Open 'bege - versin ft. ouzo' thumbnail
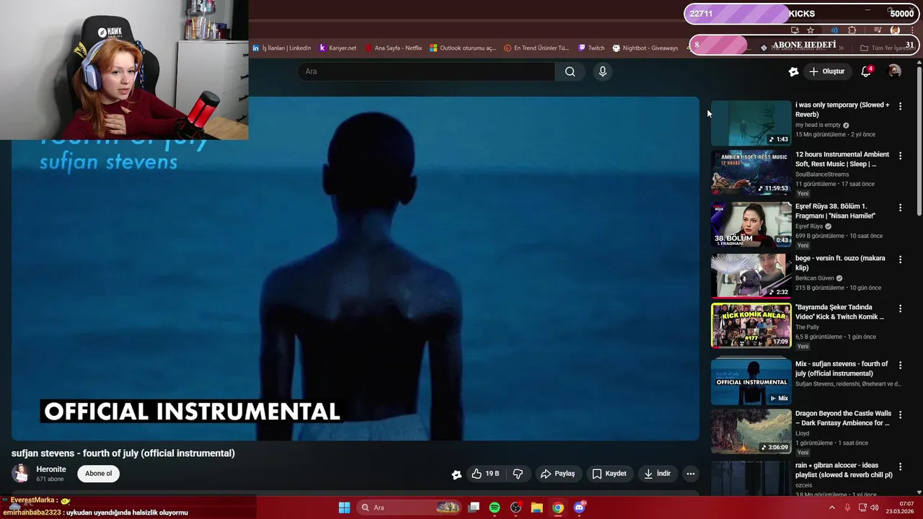This screenshot has width=923, height=519. click(x=751, y=276)
